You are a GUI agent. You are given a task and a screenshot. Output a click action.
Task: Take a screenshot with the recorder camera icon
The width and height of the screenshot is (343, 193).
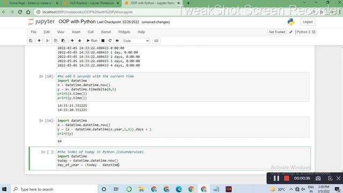pos(318,179)
